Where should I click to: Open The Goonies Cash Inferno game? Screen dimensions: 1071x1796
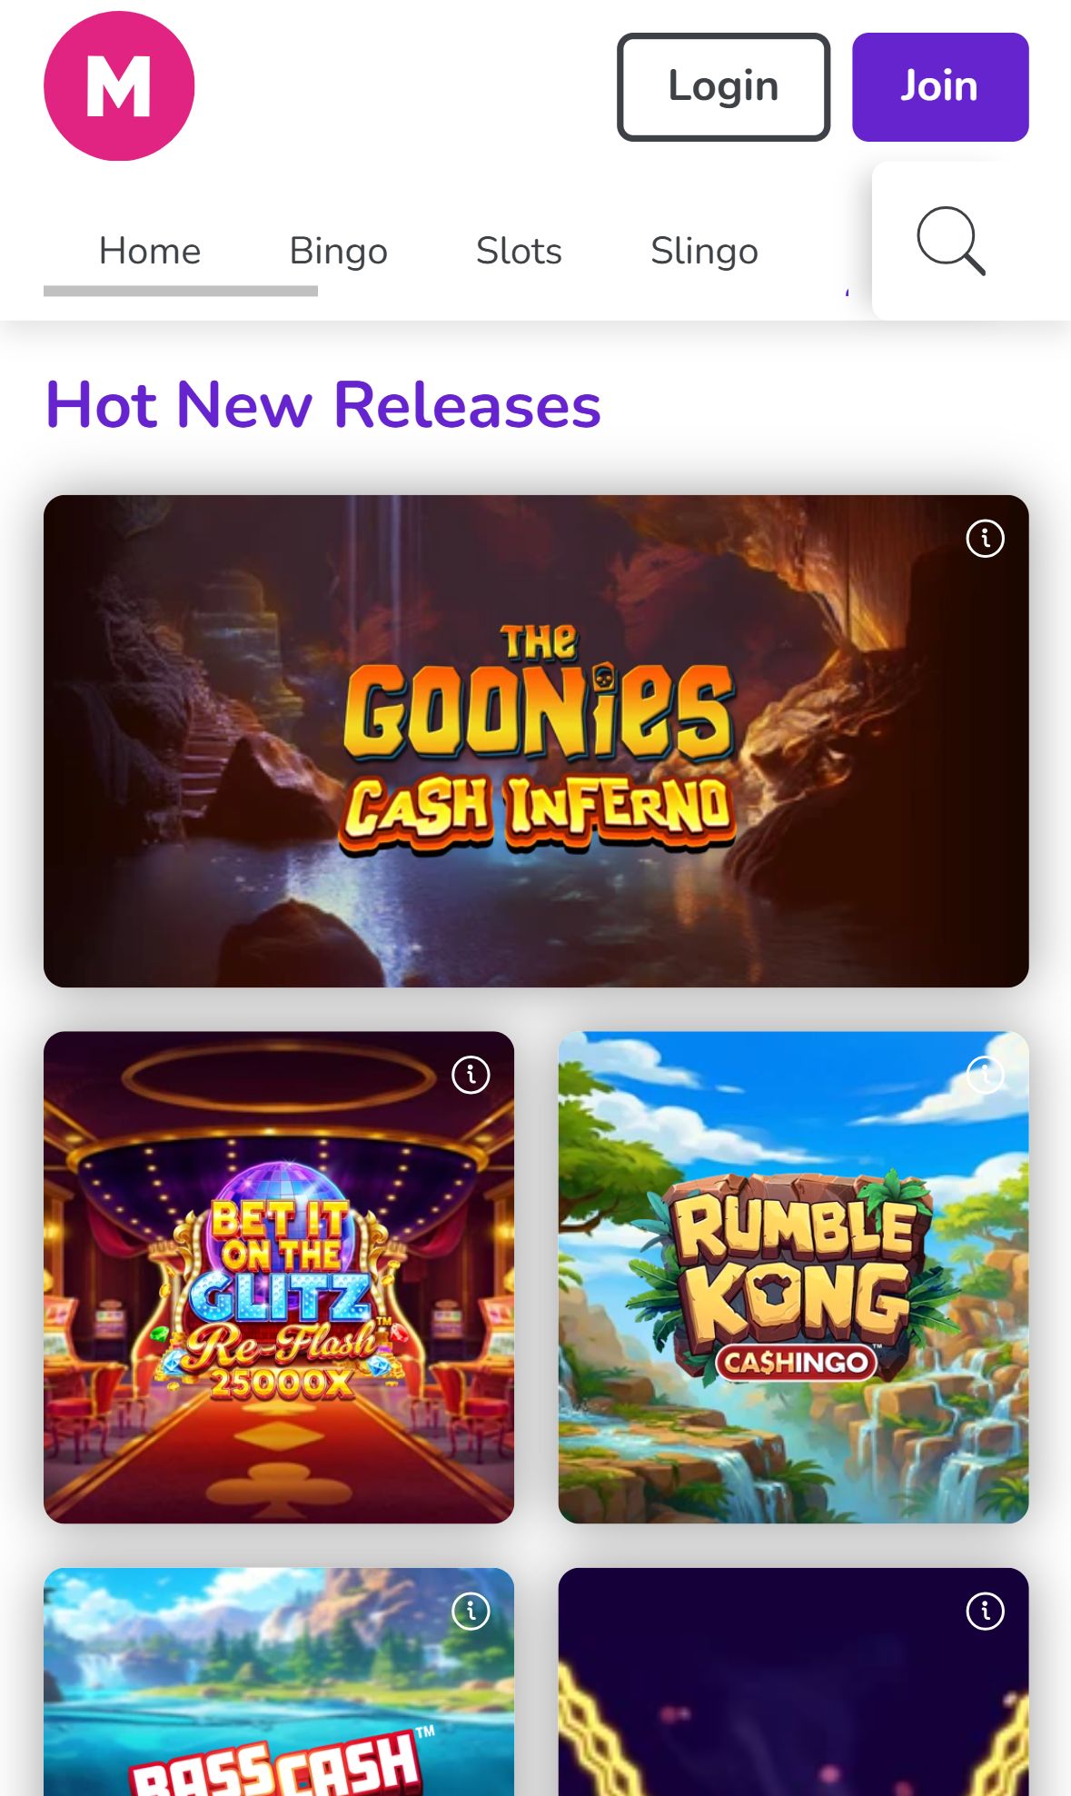pyautogui.click(x=536, y=741)
